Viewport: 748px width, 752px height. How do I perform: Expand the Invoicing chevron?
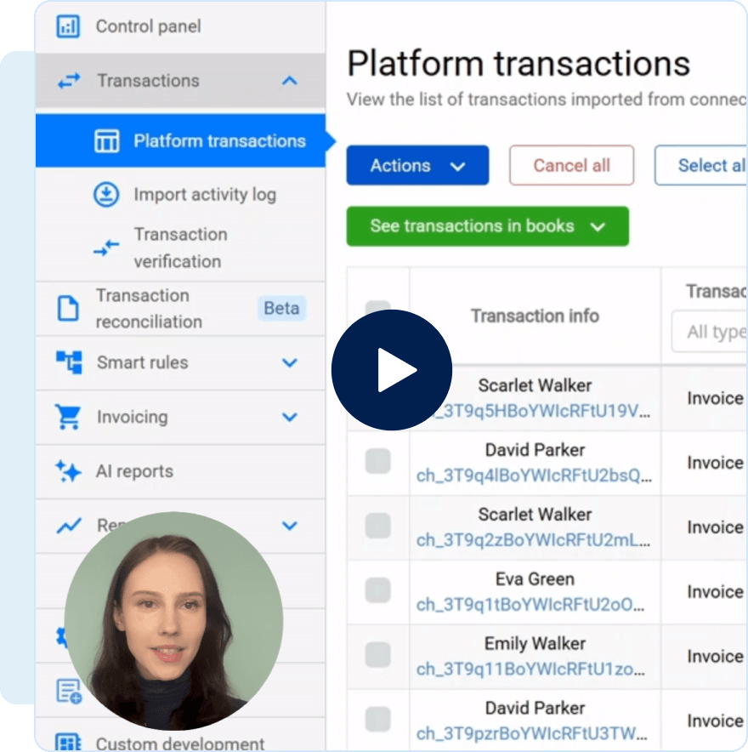point(289,417)
